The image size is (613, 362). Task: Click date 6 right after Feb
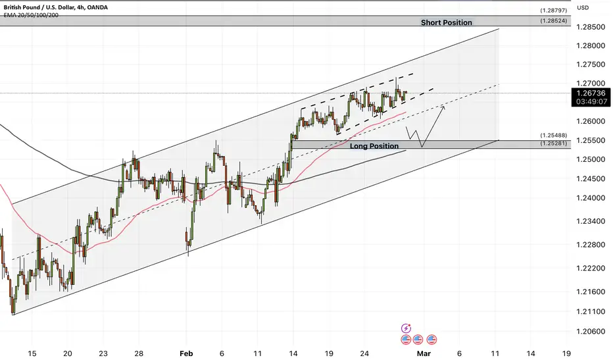[x=222, y=354]
